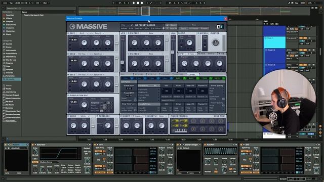Click the Massive master volume knob
Viewport: 324px width, 182px height.
tap(215, 42)
